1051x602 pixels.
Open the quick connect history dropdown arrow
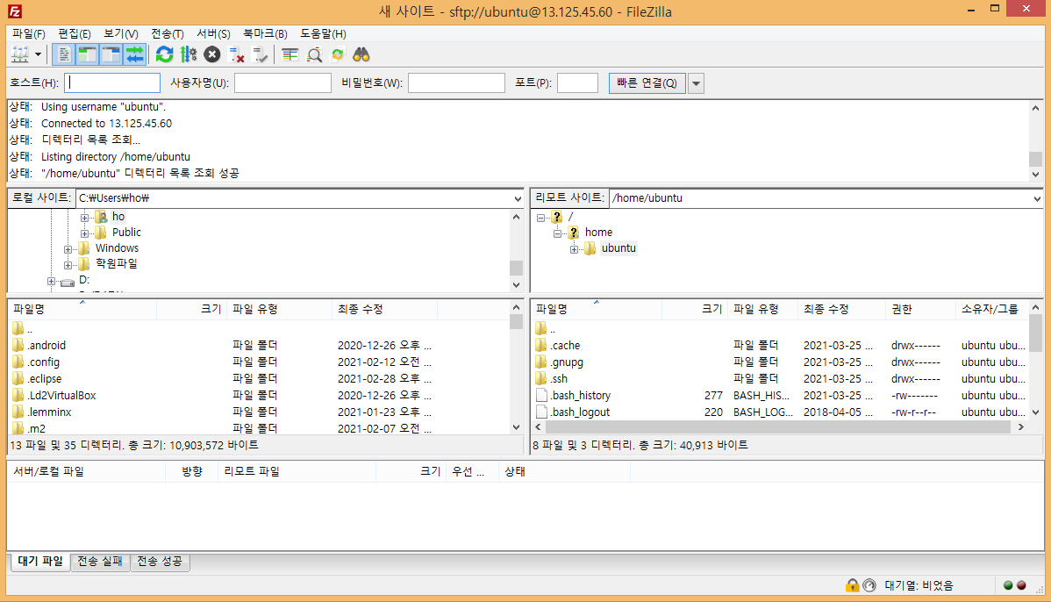696,83
